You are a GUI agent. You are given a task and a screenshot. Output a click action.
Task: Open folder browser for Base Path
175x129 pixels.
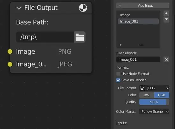pyautogui.click(x=80, y=37)
